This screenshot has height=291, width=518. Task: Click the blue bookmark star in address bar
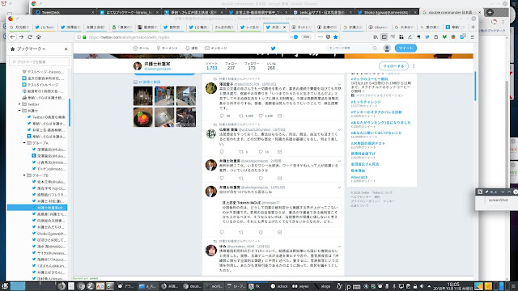tap(336, 37)
